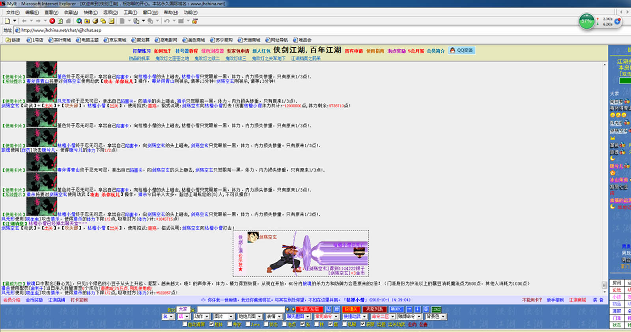The height and width of the screenshot is (332, 631).
Task: Click the chat message text input box
Action: pos(241,309)
